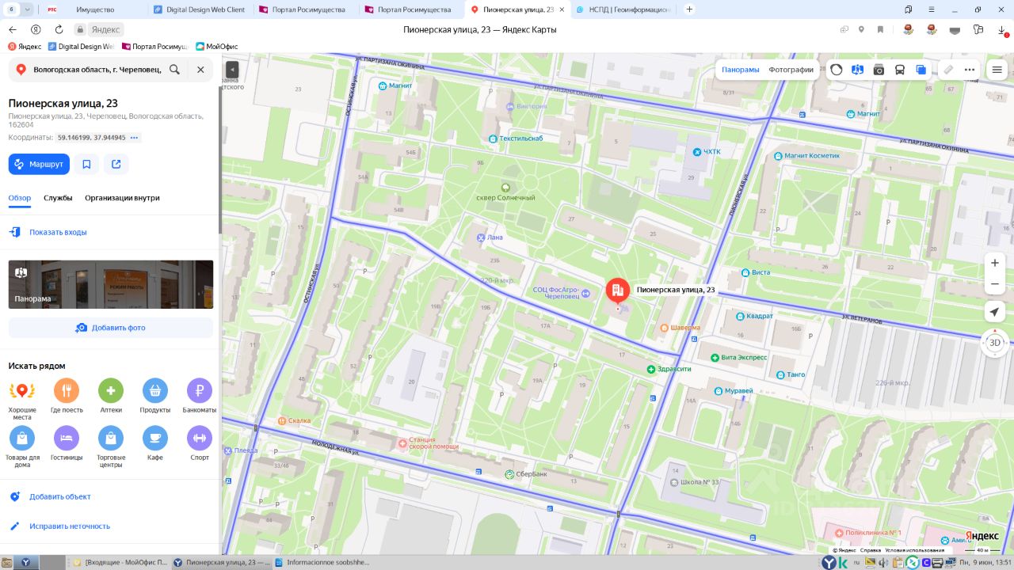Click Добавить объект link
The height and width of the screenshot is (570, 1014).
coord(59,496)
